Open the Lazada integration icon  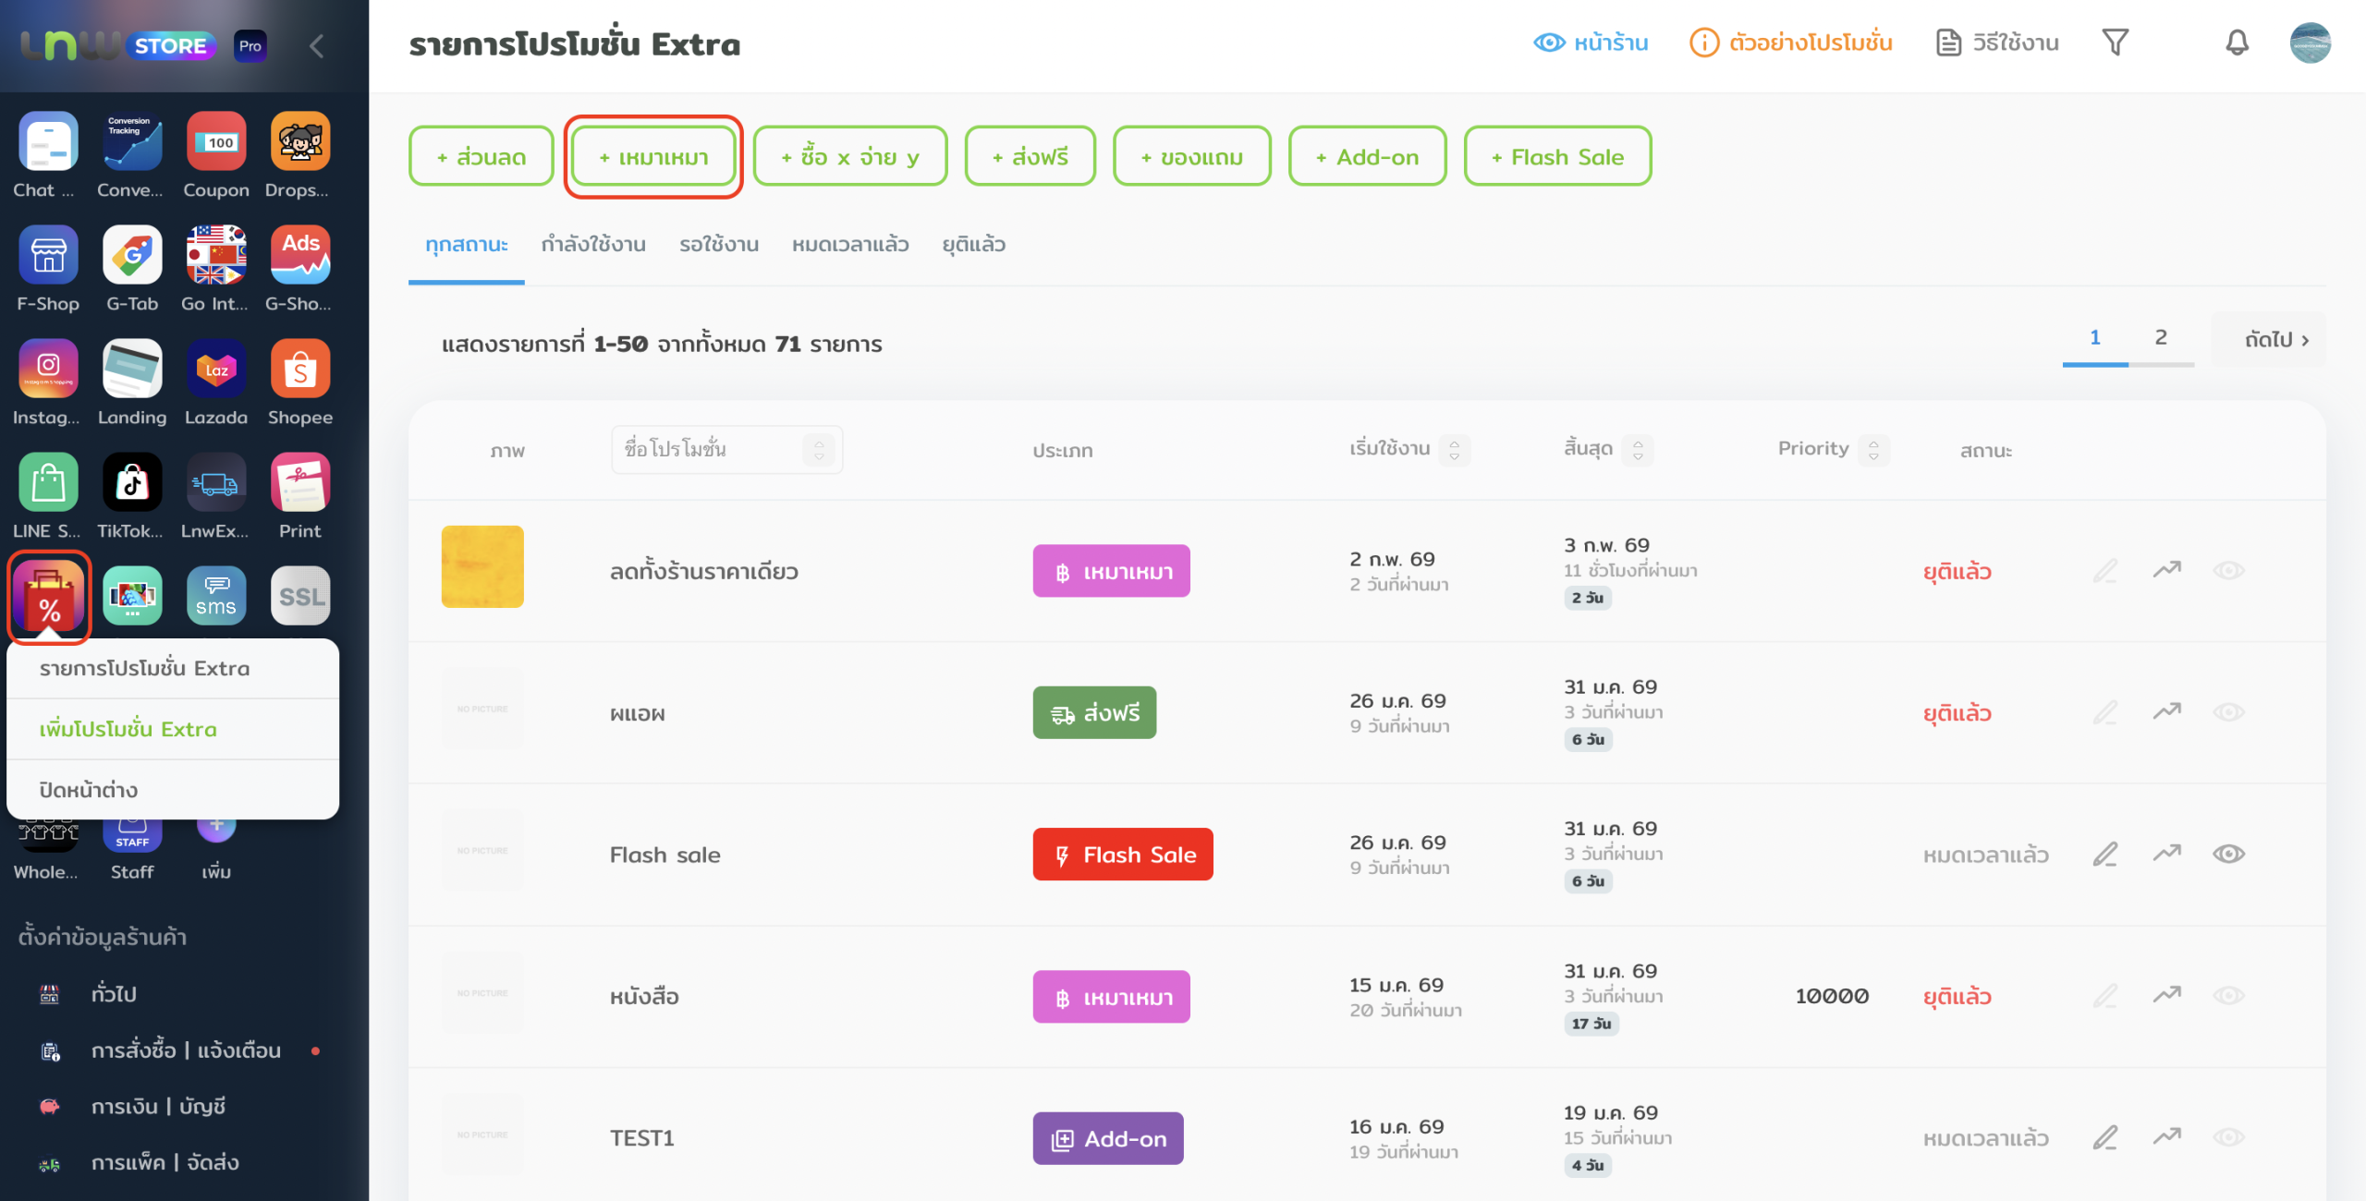215,370
